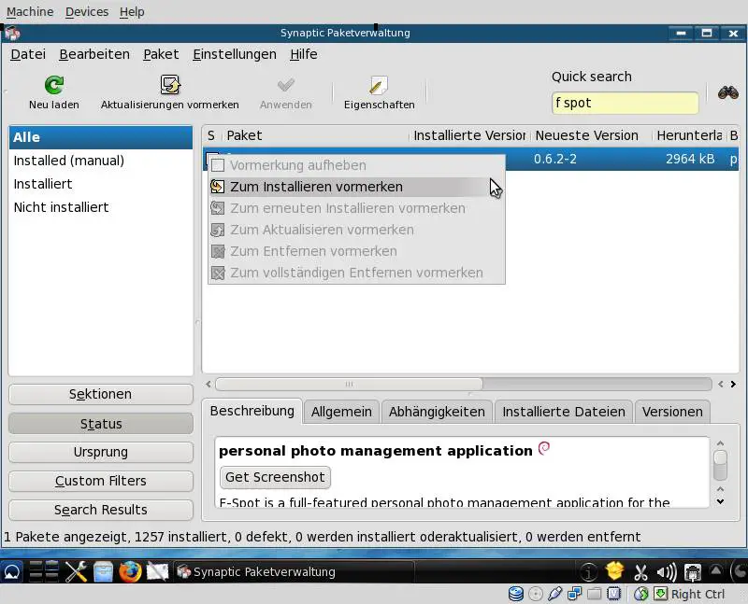Open the wrench-and-screwdriver settings icon
Viewport: 748px width, 604px height.
tap(76, 571)
